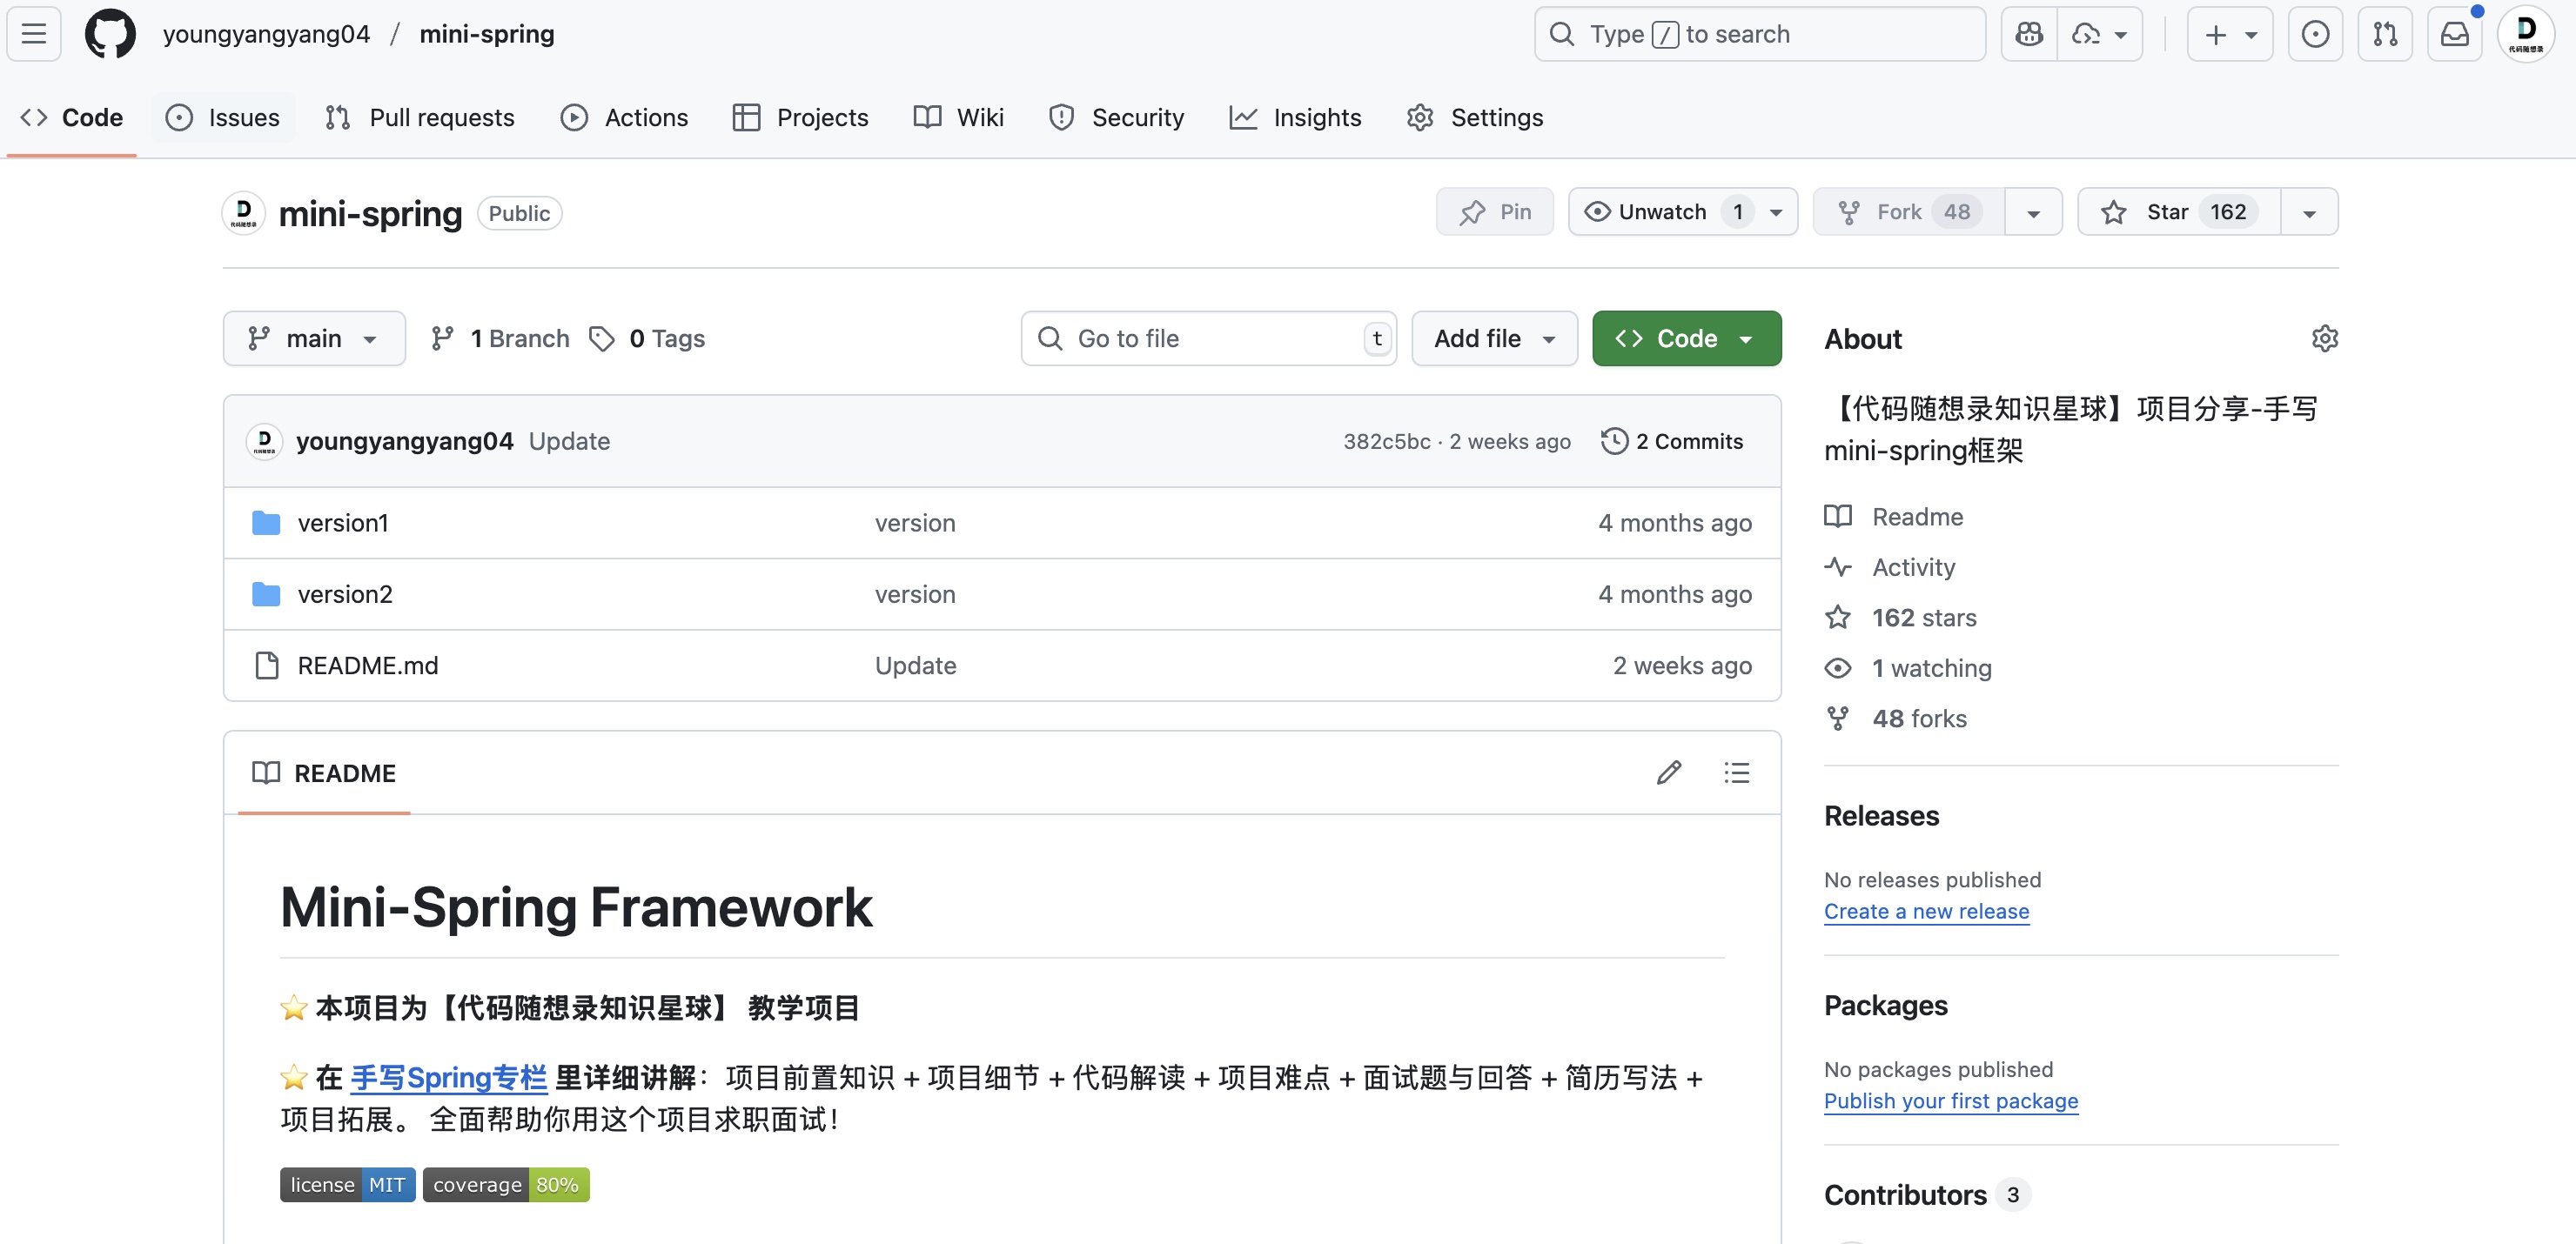
Task: Click the coverage 80% badge
Action: (x=506, y=1184)
